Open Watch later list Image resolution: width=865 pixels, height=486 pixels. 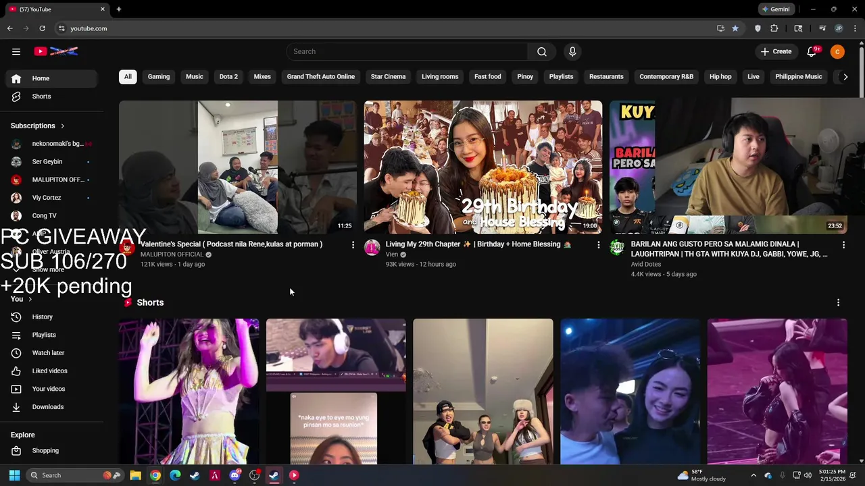click(52, 353)
